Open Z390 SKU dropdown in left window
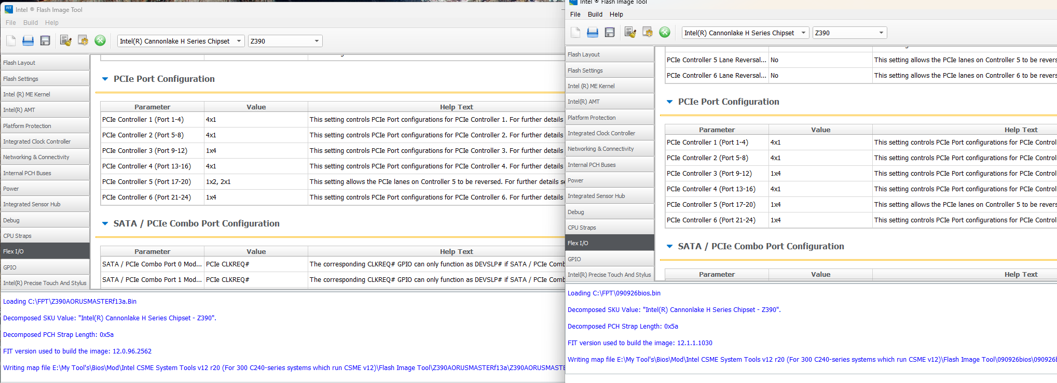 point(285,41)
